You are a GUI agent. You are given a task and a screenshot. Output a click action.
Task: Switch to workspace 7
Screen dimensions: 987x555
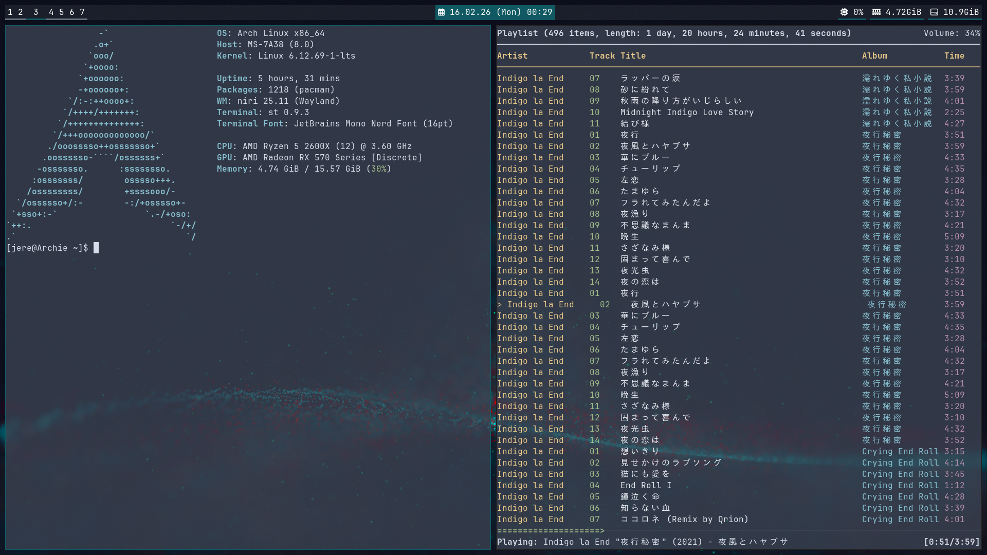pos(82,12)
